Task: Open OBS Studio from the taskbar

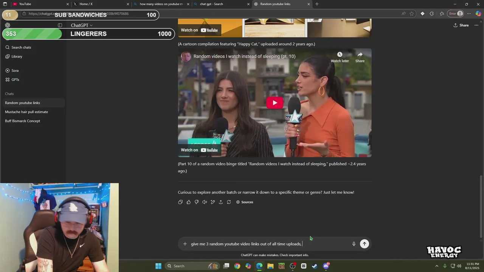Action: 293,266
